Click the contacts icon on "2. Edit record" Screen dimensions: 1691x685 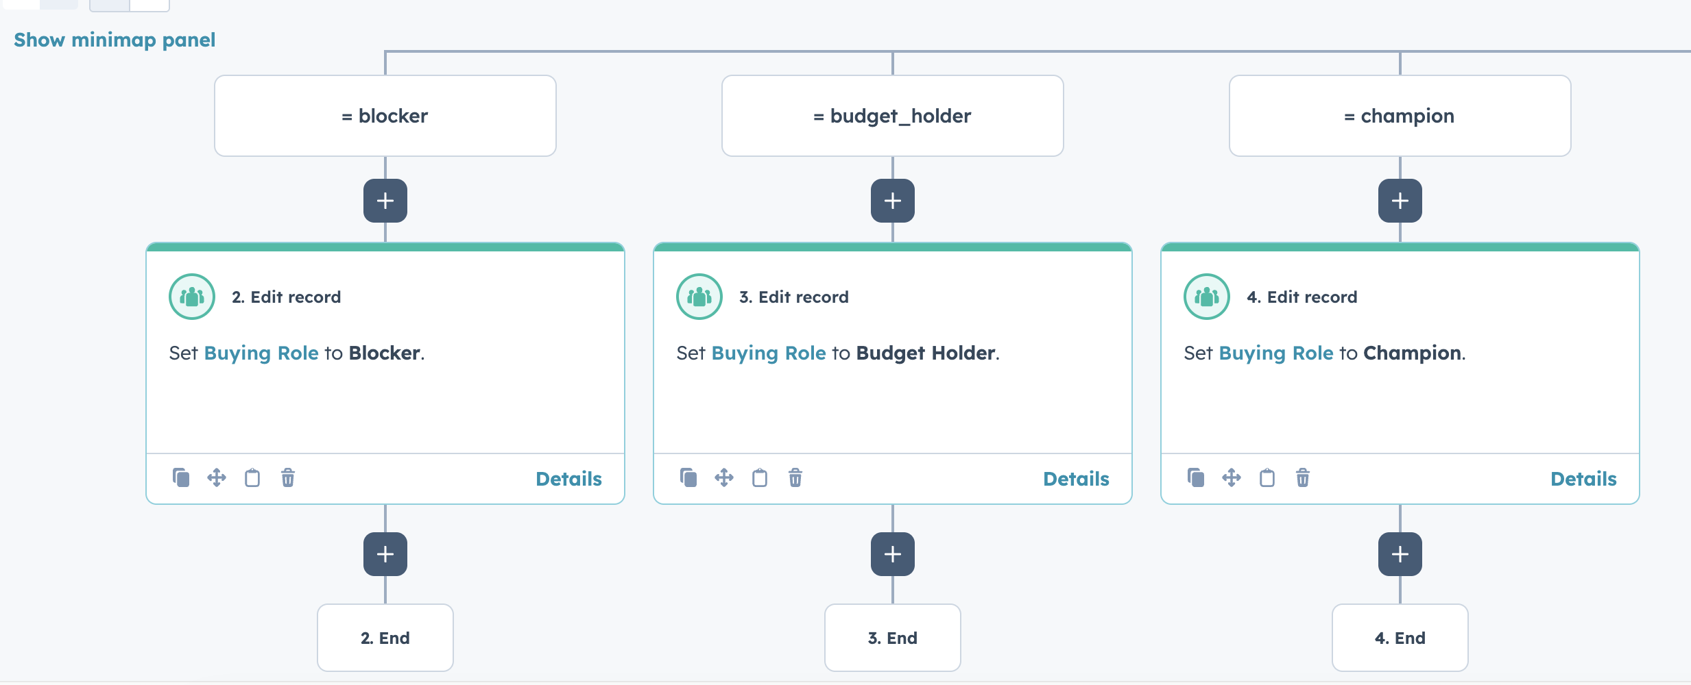coord(191,296)
